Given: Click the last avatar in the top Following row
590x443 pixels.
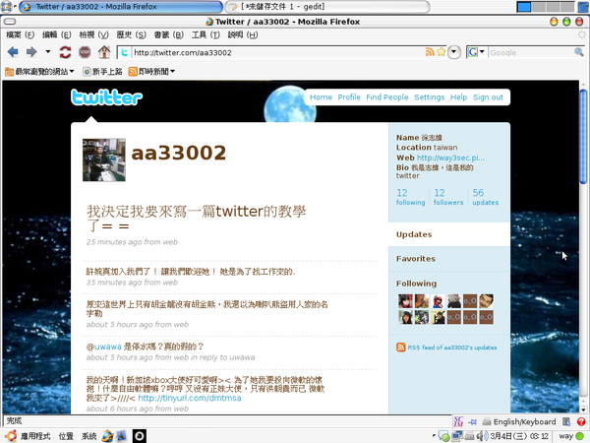Looking at the screenshot, I should tap(486, 301).
